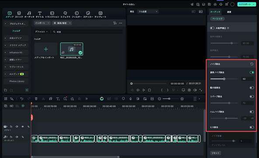Expand the Influence Kit sidebar item
The width and height of the screenshot is (259, 158).
coord(5,52)
